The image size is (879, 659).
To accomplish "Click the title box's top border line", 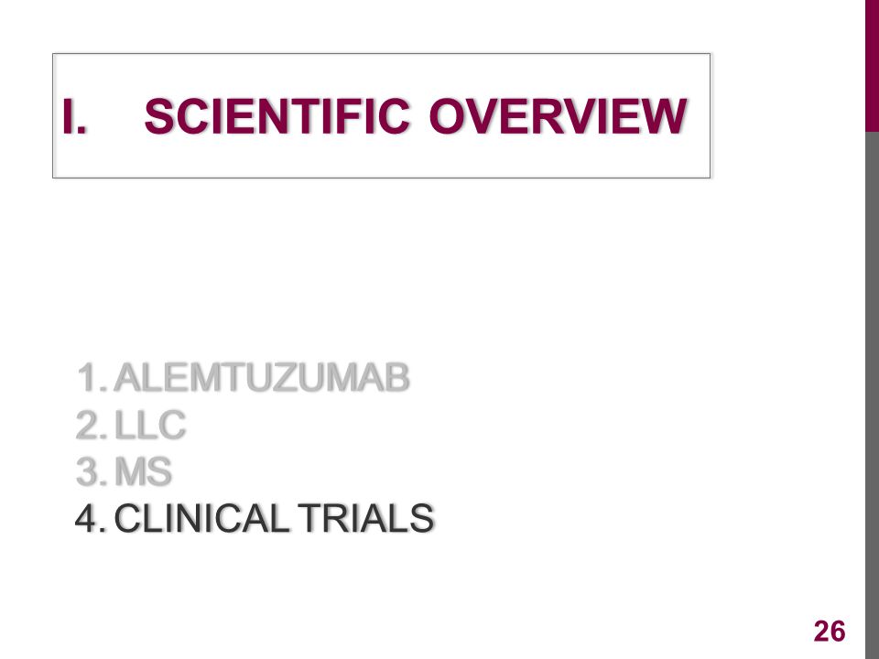I will pos(381,54).
